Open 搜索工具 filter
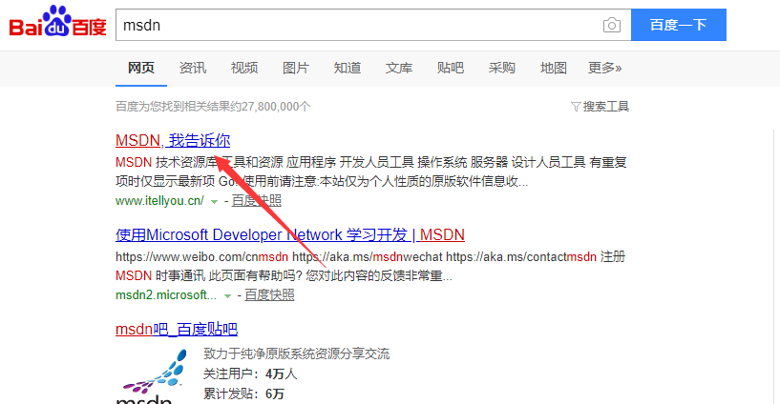 [600, 107]
